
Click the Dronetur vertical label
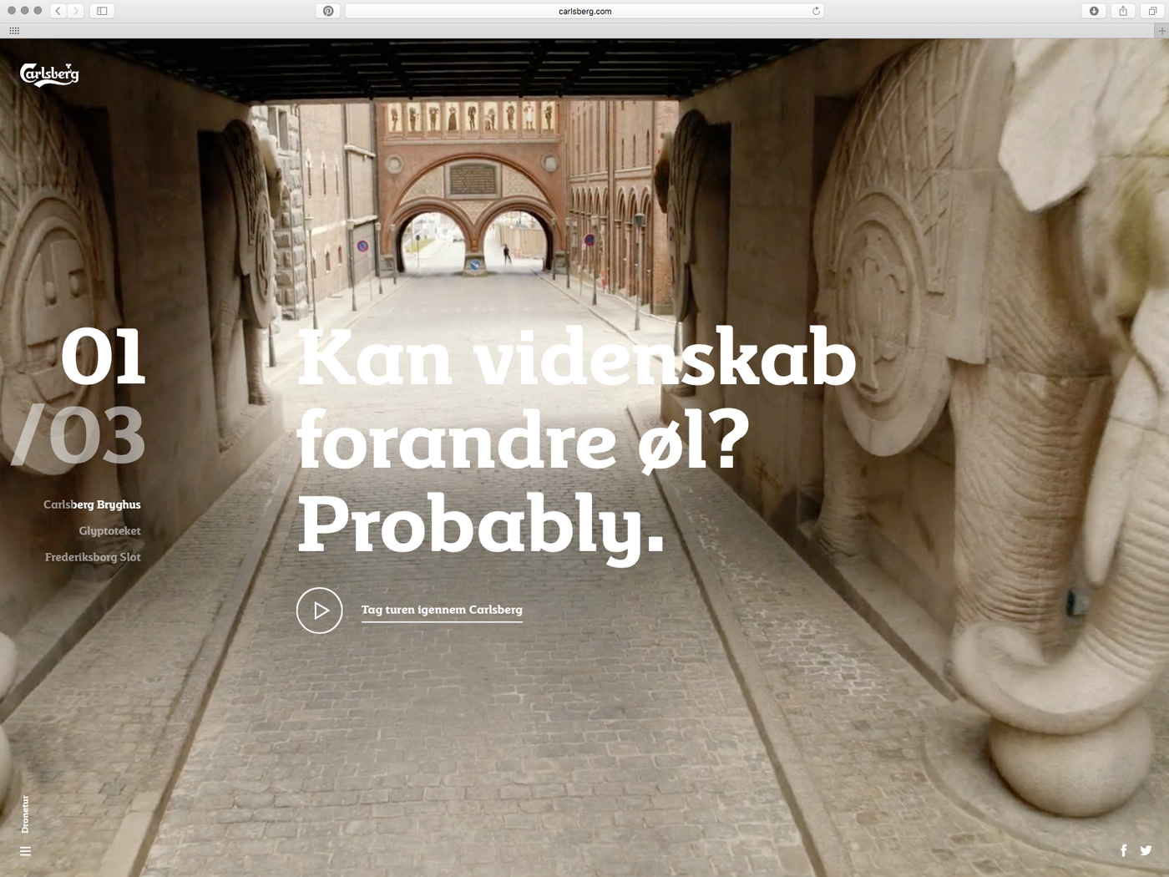point(25,814)
